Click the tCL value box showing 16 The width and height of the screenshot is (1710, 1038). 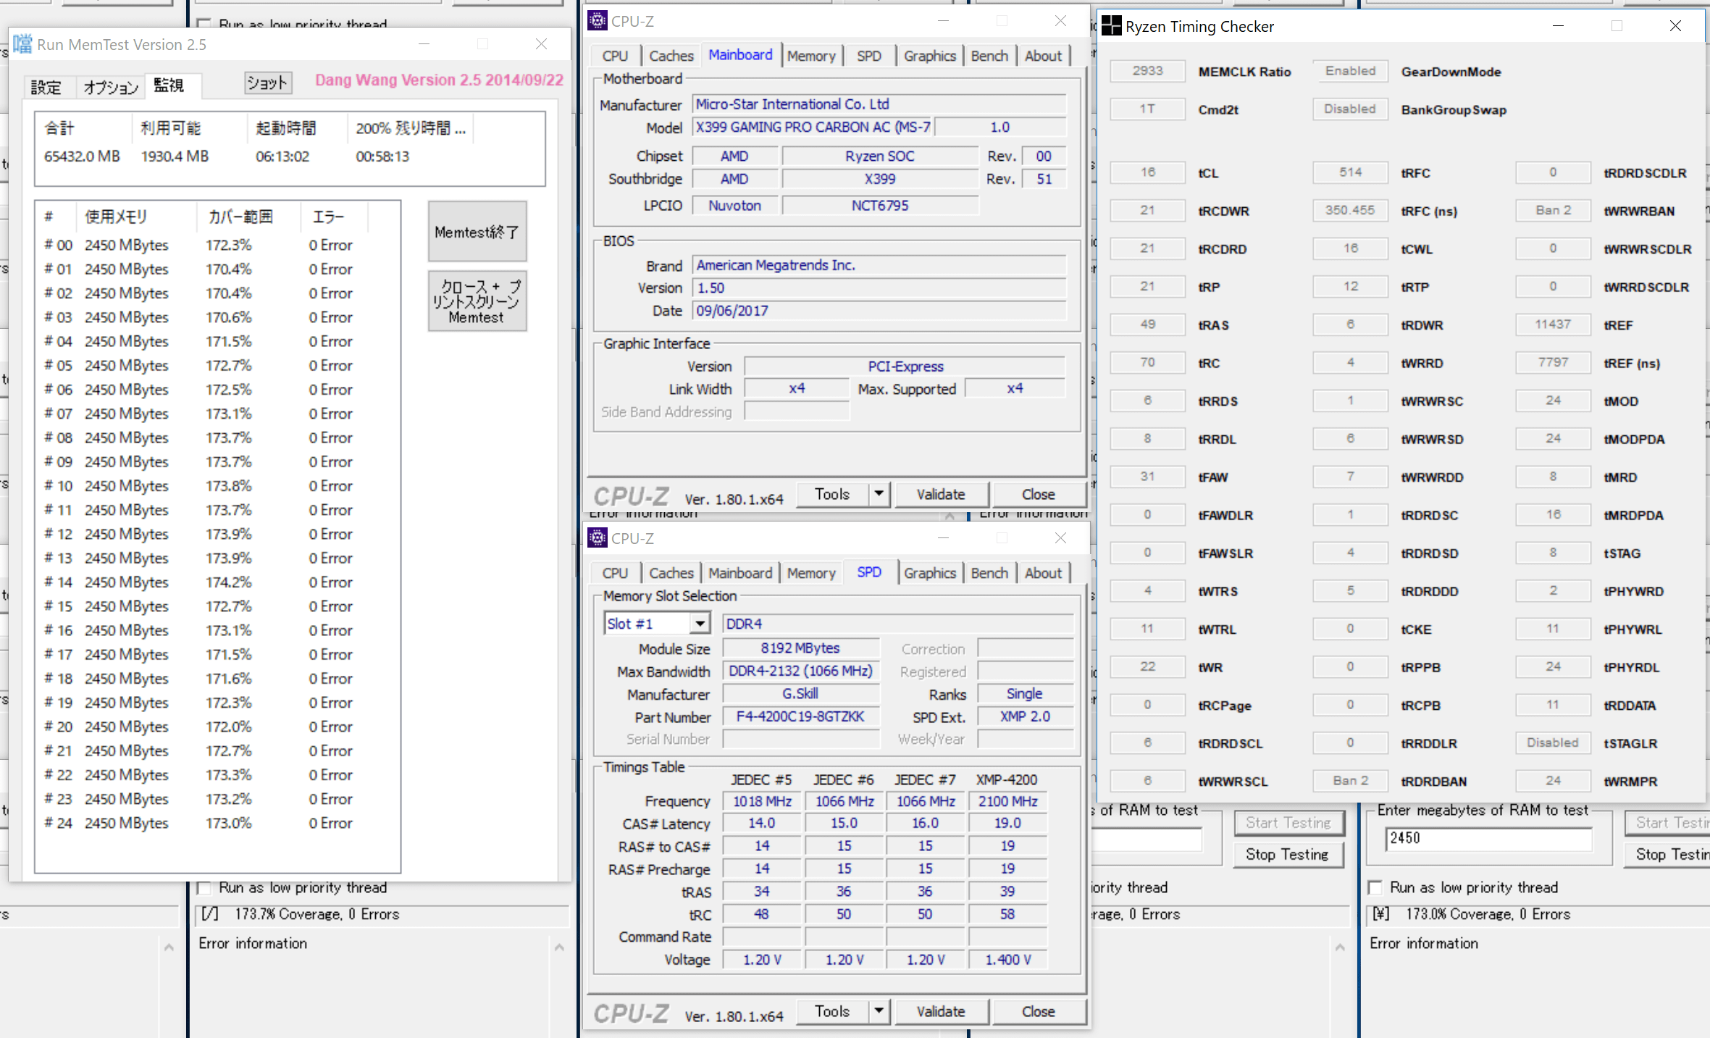click(x=1147, y=172)
